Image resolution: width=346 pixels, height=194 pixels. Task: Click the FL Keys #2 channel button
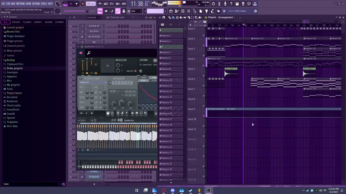coord(94,177)
